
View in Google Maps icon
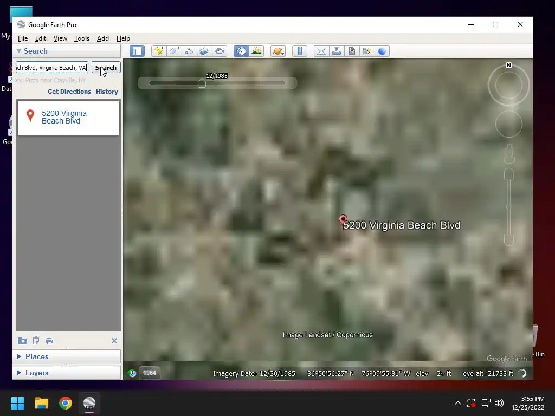[x=367, y=51]
